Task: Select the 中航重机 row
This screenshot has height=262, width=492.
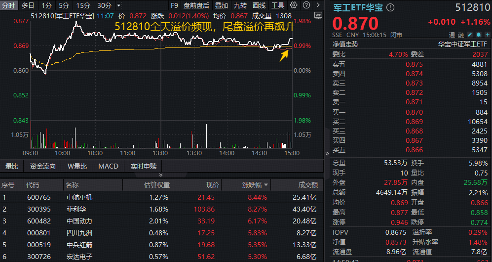Action: (161, 198)
